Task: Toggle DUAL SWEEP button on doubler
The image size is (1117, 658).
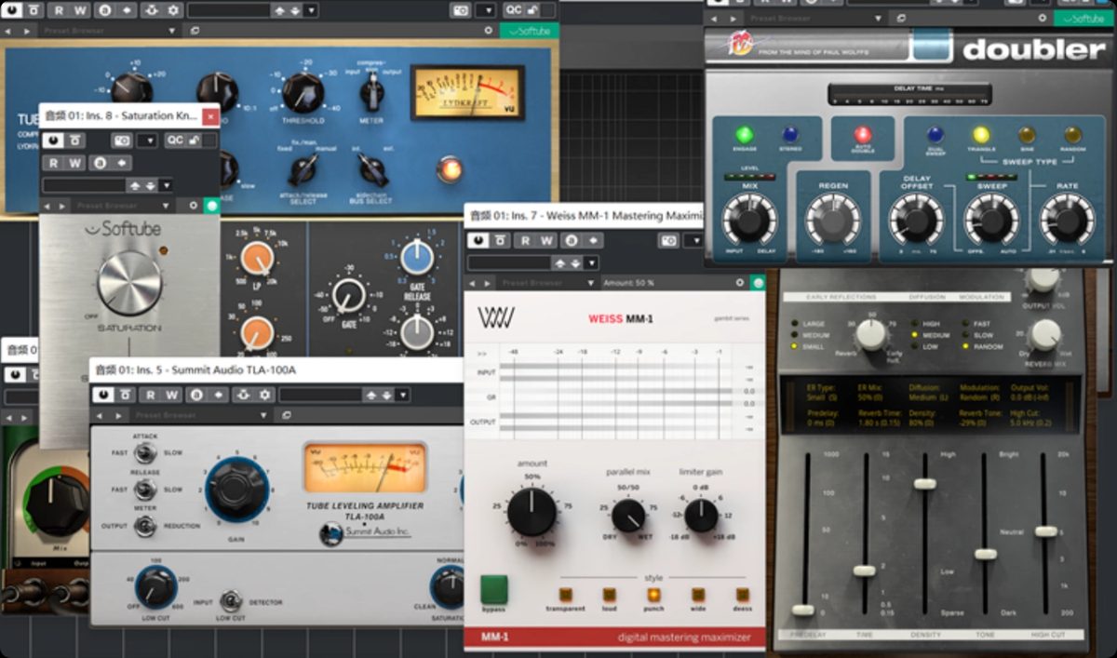Action: (x=935, y=135)
